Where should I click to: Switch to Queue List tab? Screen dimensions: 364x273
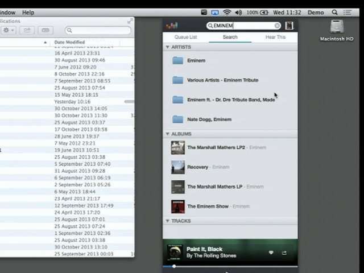coord(185,37)
